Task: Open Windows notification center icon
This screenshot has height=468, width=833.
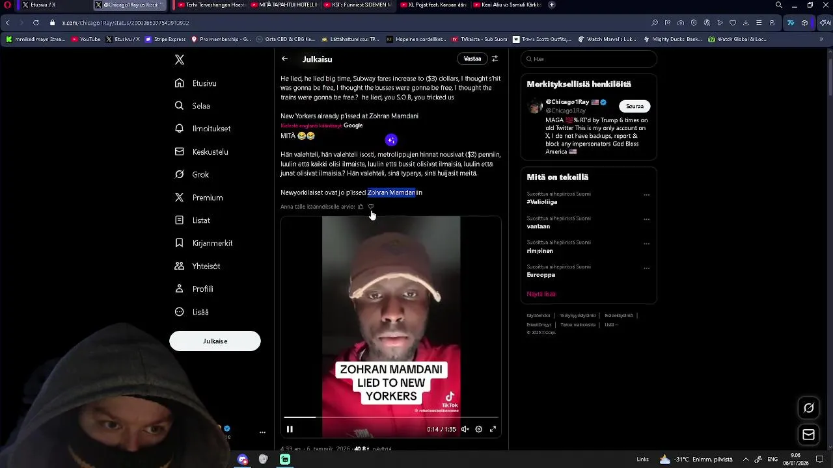Action: (820, 459)
